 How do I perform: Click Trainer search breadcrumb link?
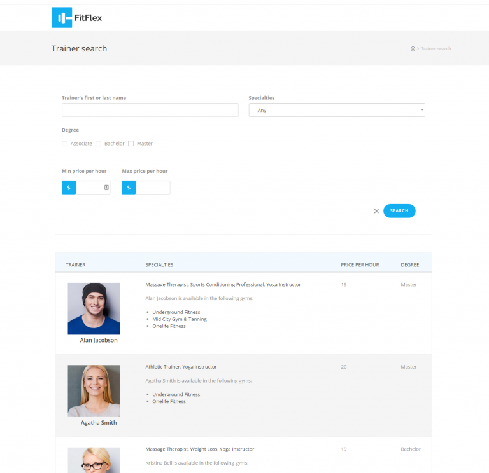[x=436, y=48]
